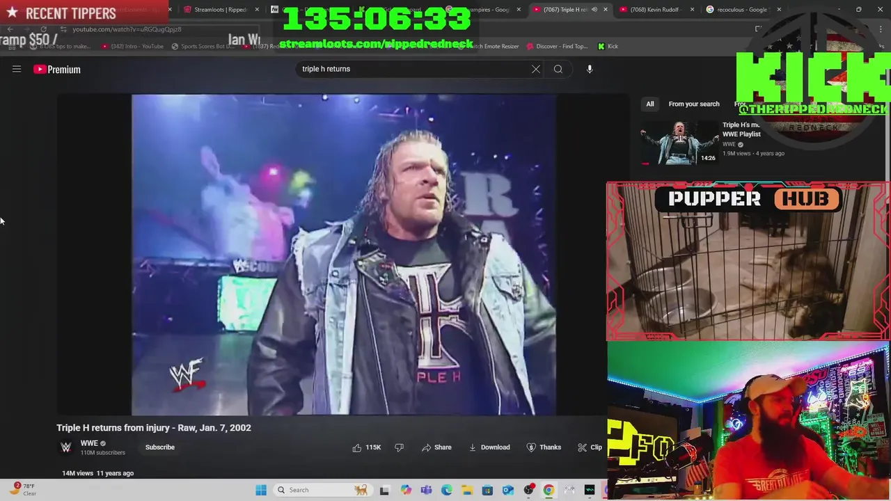The image size is (891, 501).
Task: Close the '(7067) Triple H' active tab
Action: click(606, 10)
